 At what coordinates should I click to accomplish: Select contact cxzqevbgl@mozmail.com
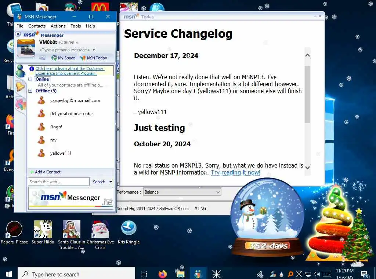[75, 100]
